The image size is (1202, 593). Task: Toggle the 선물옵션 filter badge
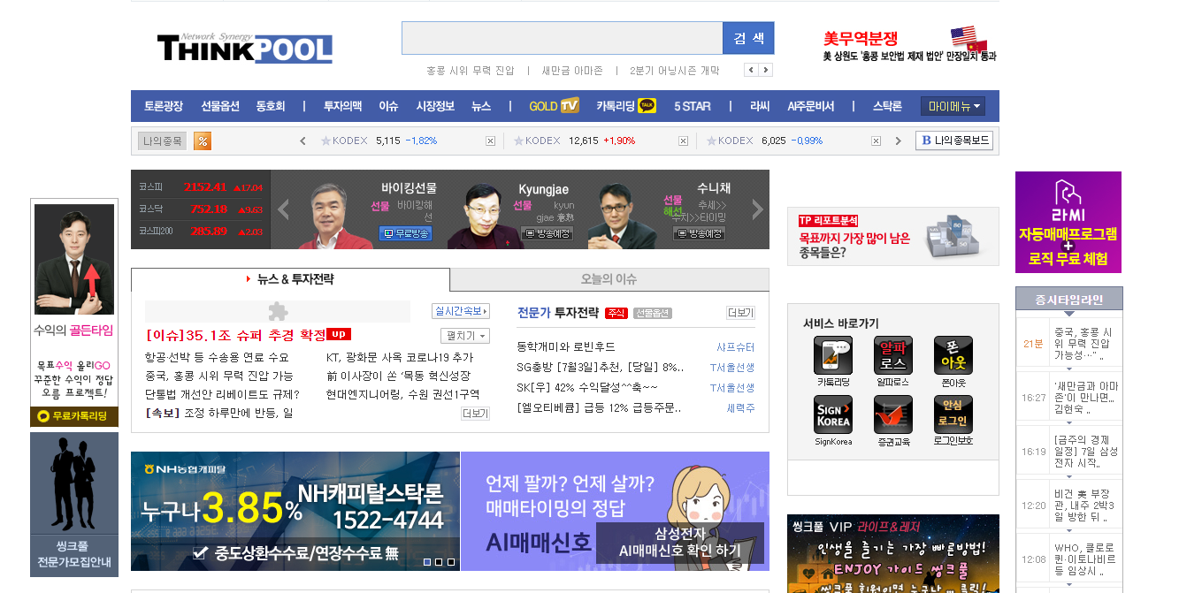click(653, 313)
